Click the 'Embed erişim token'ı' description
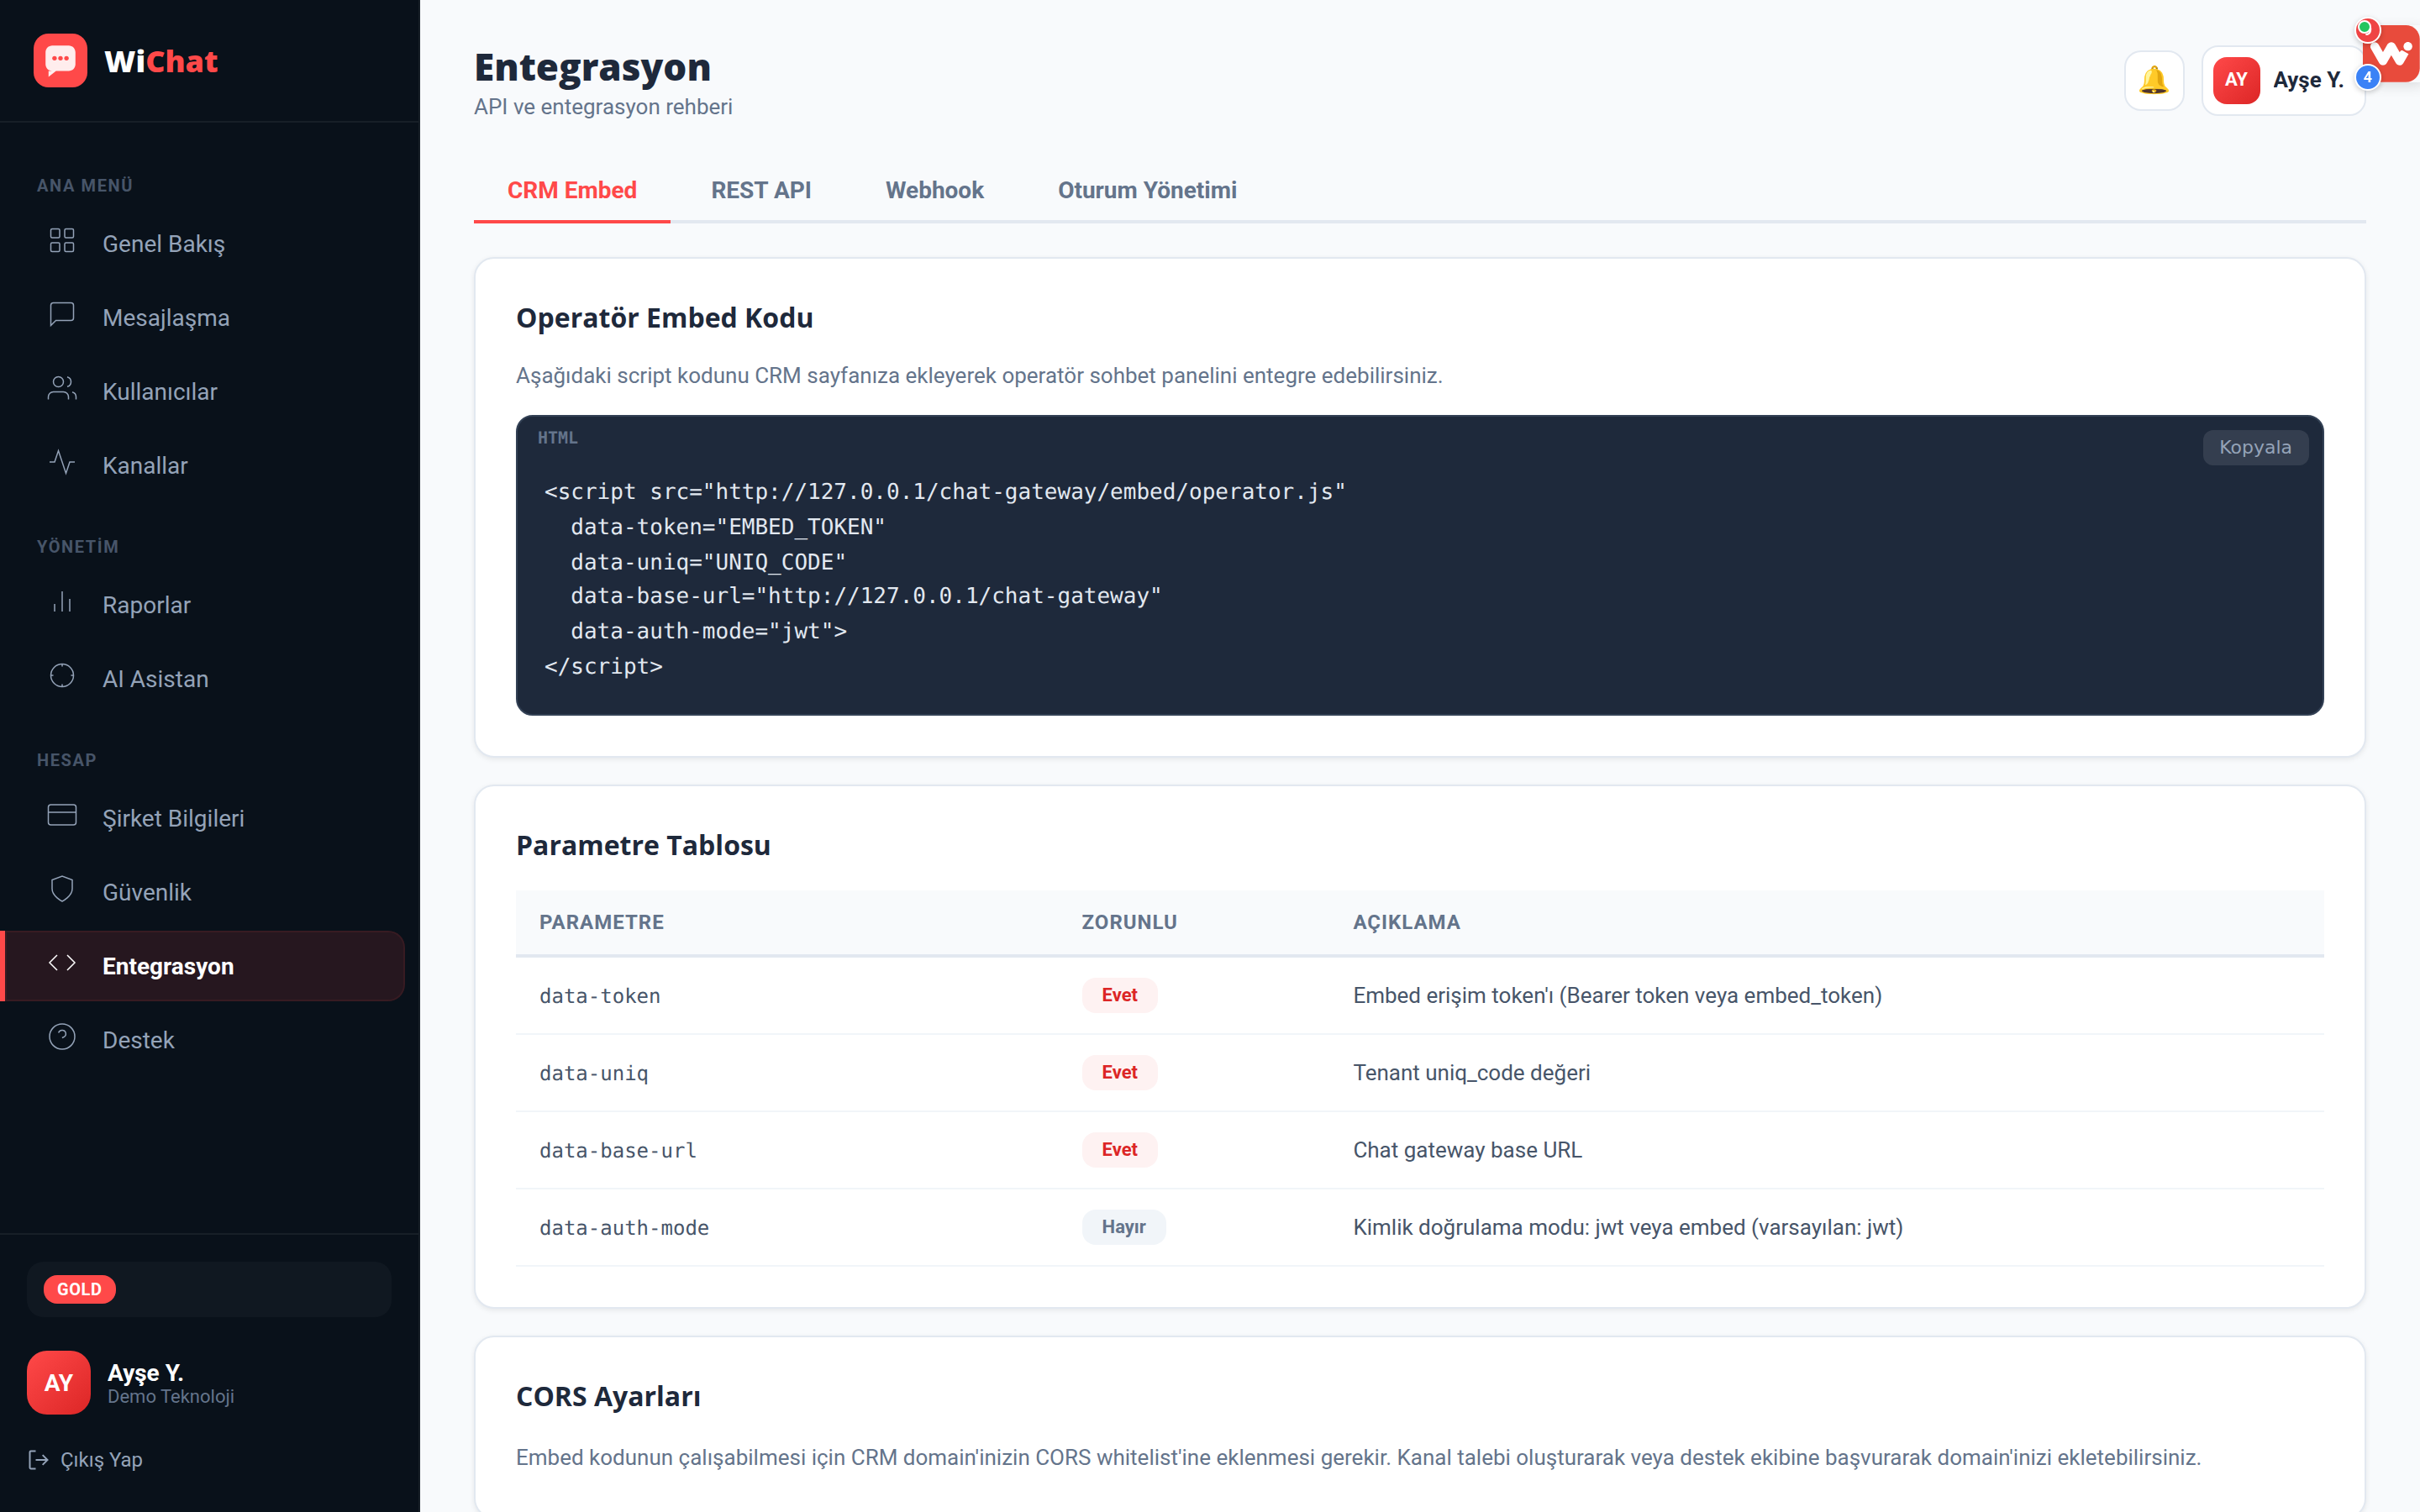This screenshot has width=2420, height=1512. (x=1617, y=996)
